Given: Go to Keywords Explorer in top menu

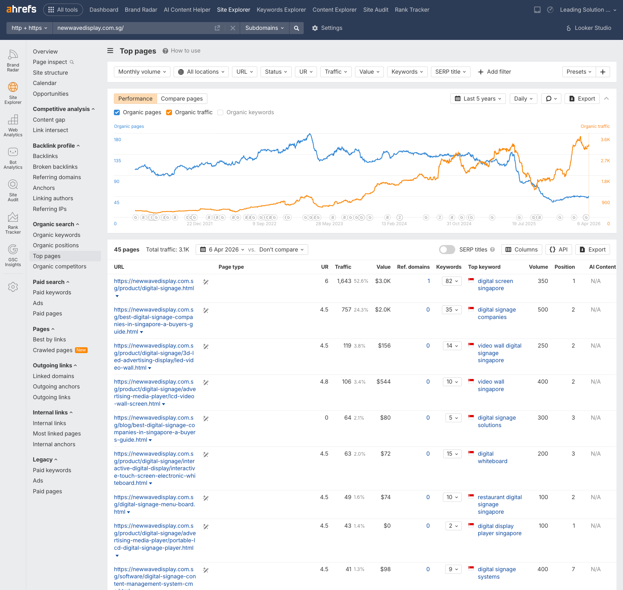Looking at the screenshot, I should pos(281,10).
